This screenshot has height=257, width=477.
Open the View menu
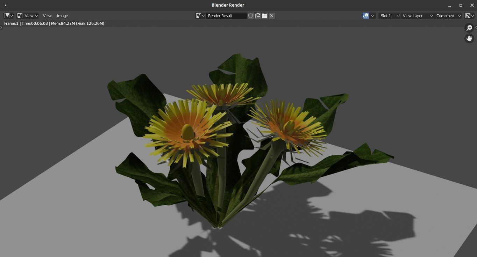[47, 16]
